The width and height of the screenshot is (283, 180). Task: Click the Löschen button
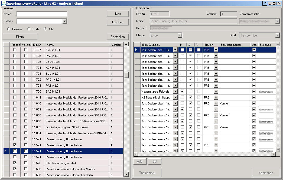118,22
